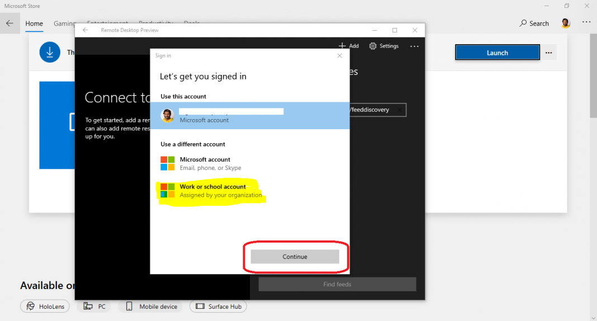Screen dimensions: 597x321
Task: Select the PC device chip
Action: click(x=94, y=306)
